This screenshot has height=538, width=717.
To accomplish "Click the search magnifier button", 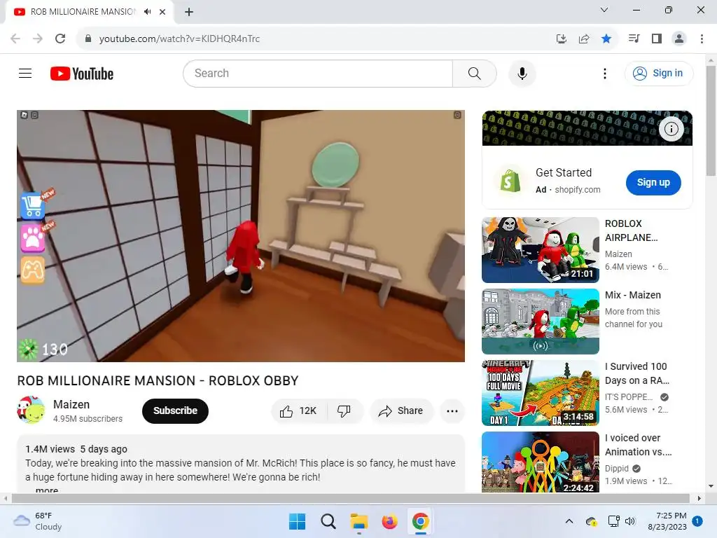I will pyautogui.click(x=474, y=73).
